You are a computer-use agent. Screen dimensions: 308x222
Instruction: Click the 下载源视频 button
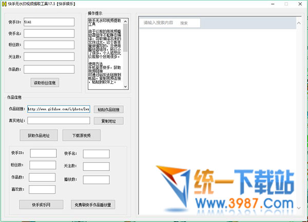[81, 136]
